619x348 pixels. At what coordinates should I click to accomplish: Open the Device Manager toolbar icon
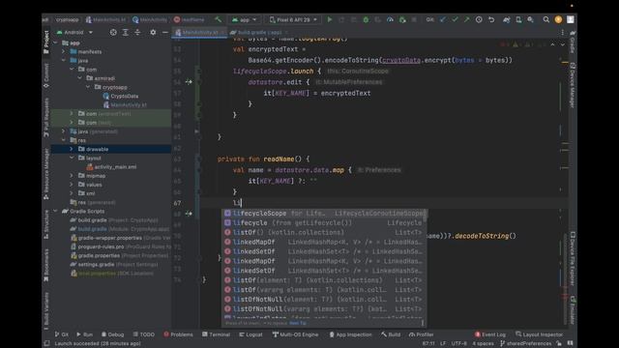[x=518, y=19]
